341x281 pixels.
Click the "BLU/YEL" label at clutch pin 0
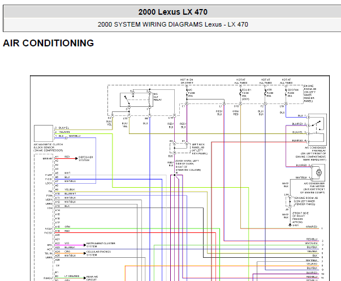point(64,128)
